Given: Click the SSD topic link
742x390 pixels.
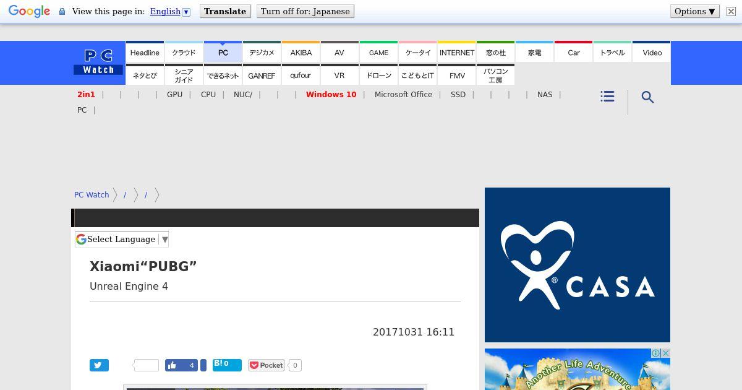Looking at the screenshot, I should click(x=458, y=95).
